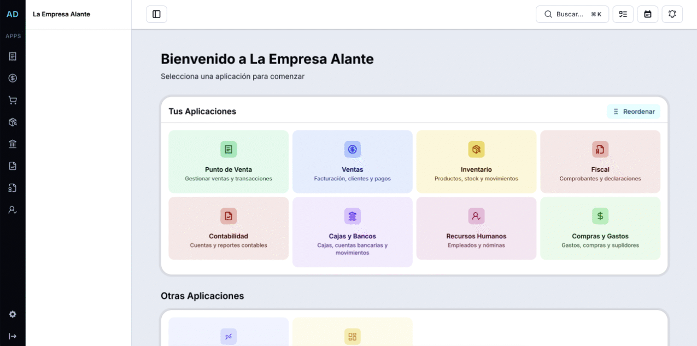Log out using the exit arrow icon

tap(12, 336)
